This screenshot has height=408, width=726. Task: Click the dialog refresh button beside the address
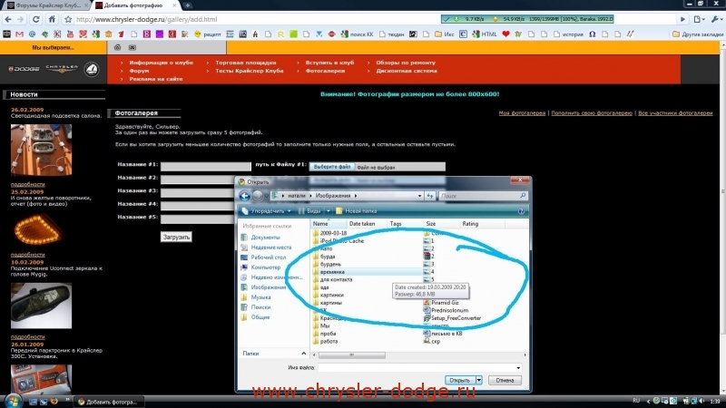pyautogui.click(x=429, y=196)
